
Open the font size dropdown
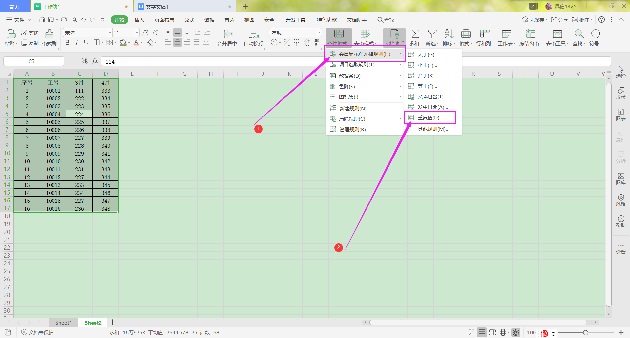tap(137, 32)
